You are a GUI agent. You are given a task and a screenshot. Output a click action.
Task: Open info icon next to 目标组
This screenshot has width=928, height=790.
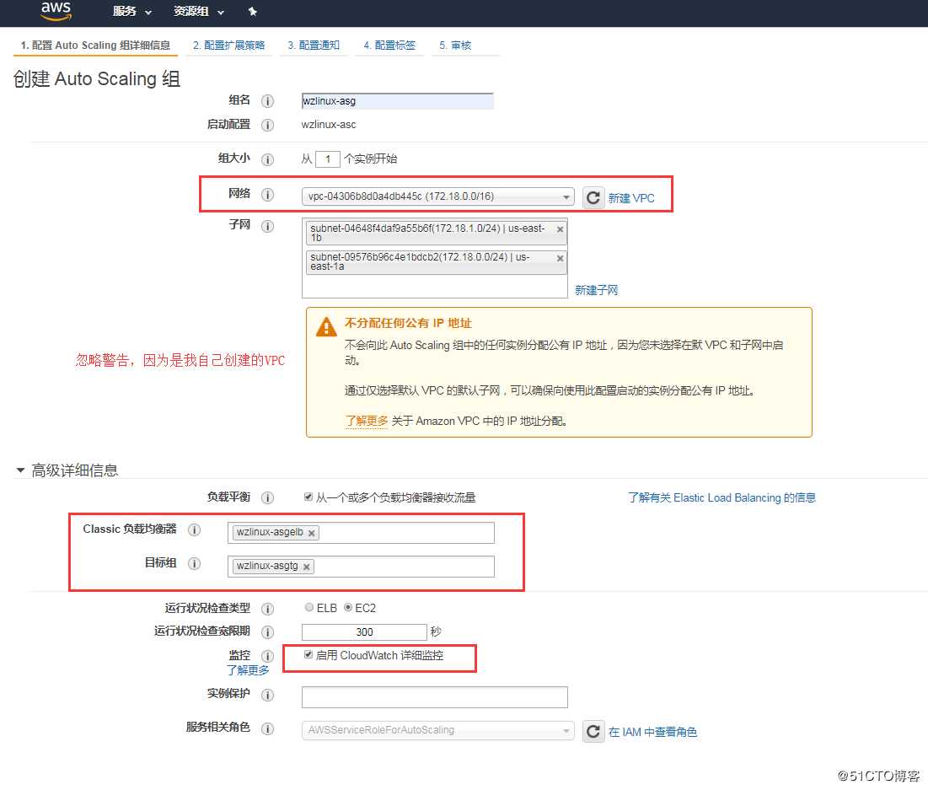(x=194, y=563)
